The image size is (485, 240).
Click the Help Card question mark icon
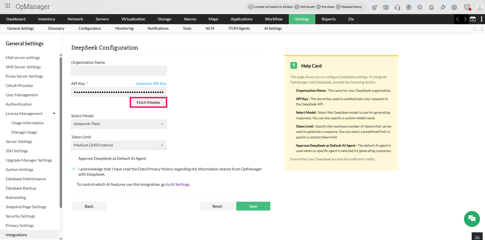pyautogui.click(x=294, y=66)
